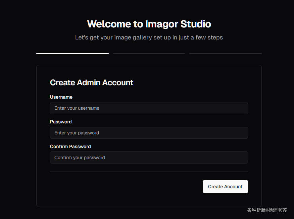Click the 'Let's get your image gallery' subtitle start

tap(111, 37)
